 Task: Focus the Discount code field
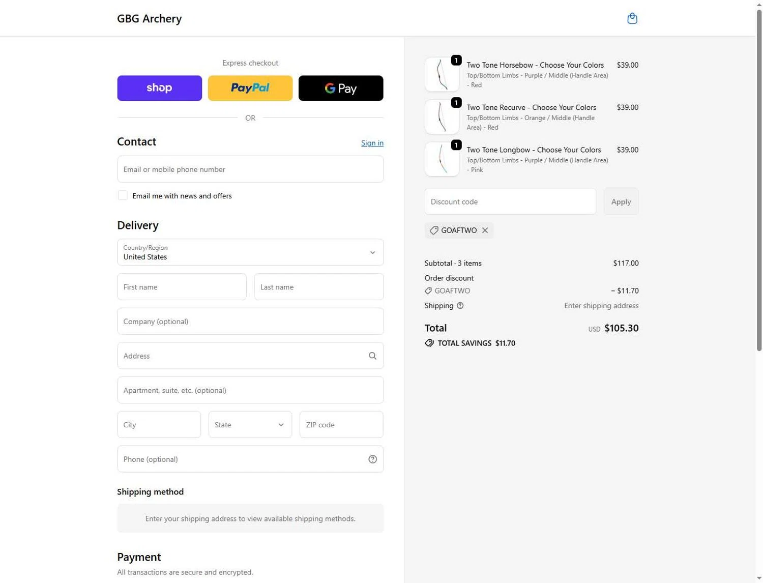tap(510, 201)
